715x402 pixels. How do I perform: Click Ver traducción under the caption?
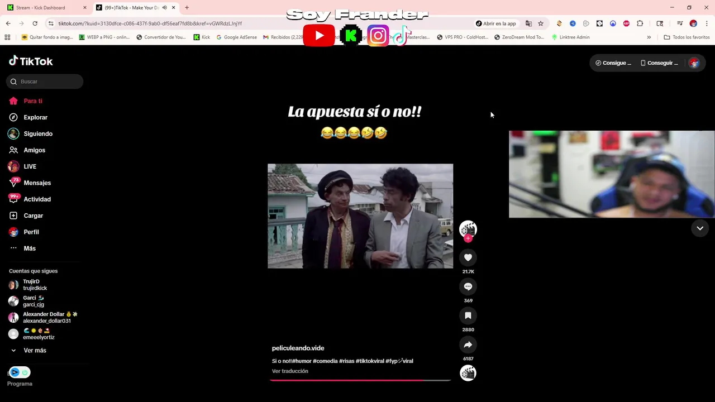coord(290,371)
